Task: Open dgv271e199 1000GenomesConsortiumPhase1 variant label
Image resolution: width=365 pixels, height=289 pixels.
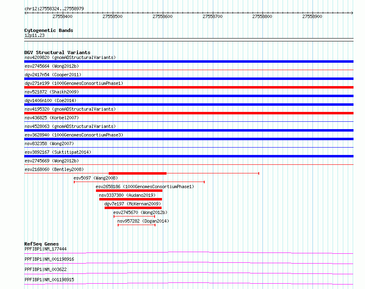Action: tap(74, 83)
